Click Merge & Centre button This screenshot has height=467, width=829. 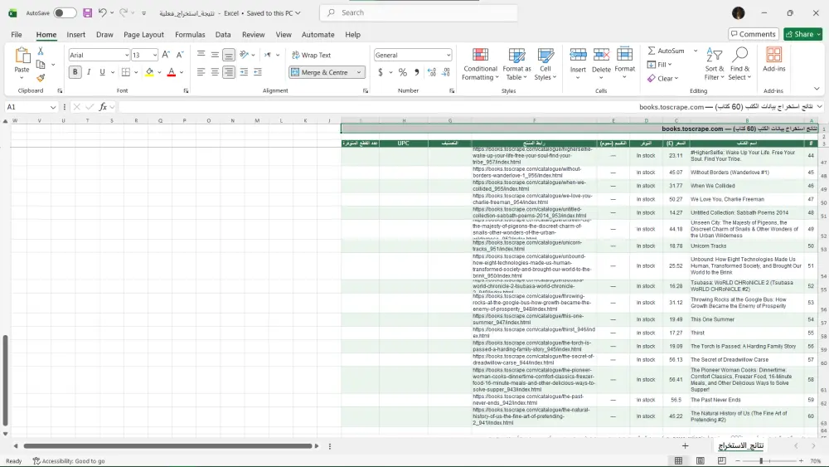pyautogui.click(x=320, y=72)
